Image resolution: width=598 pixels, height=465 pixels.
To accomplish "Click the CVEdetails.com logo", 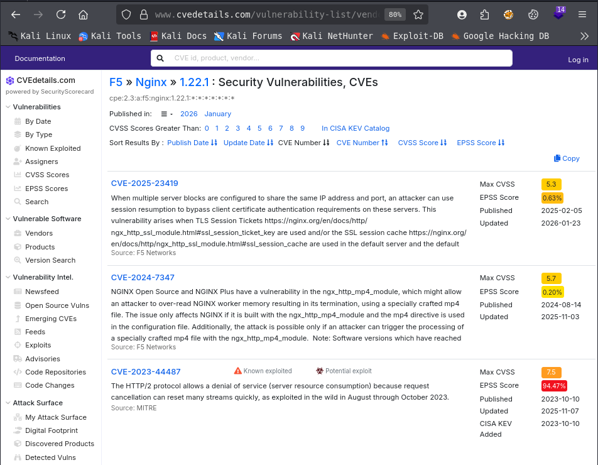I will point(41,80).
